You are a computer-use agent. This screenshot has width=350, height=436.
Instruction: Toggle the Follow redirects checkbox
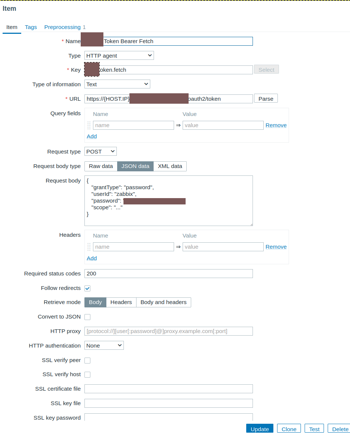(x=87, y=288)
